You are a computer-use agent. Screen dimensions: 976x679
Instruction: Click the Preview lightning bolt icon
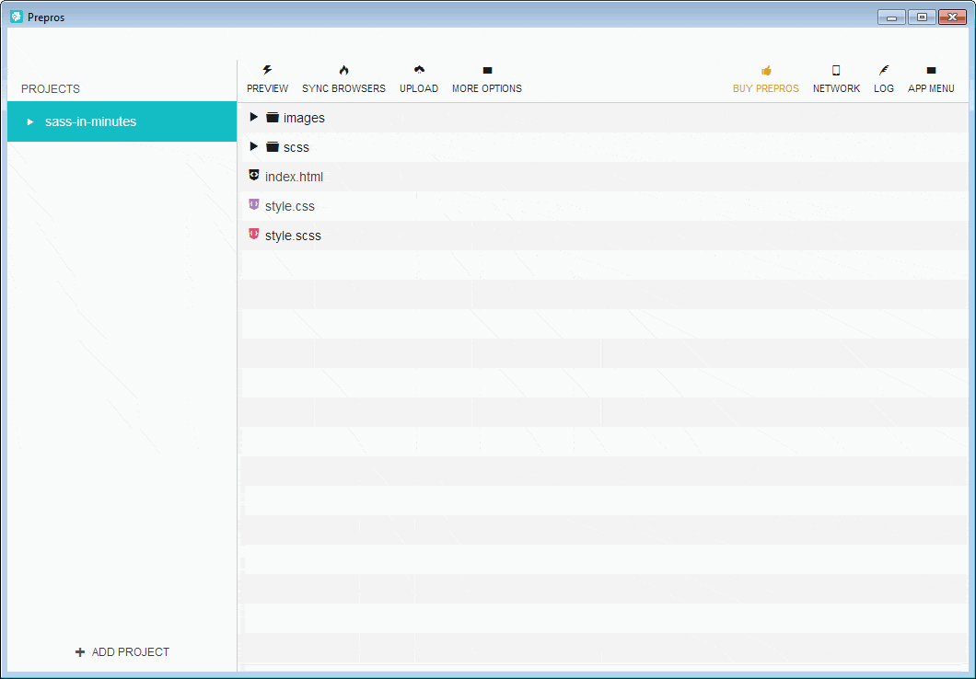pos(268,70)
